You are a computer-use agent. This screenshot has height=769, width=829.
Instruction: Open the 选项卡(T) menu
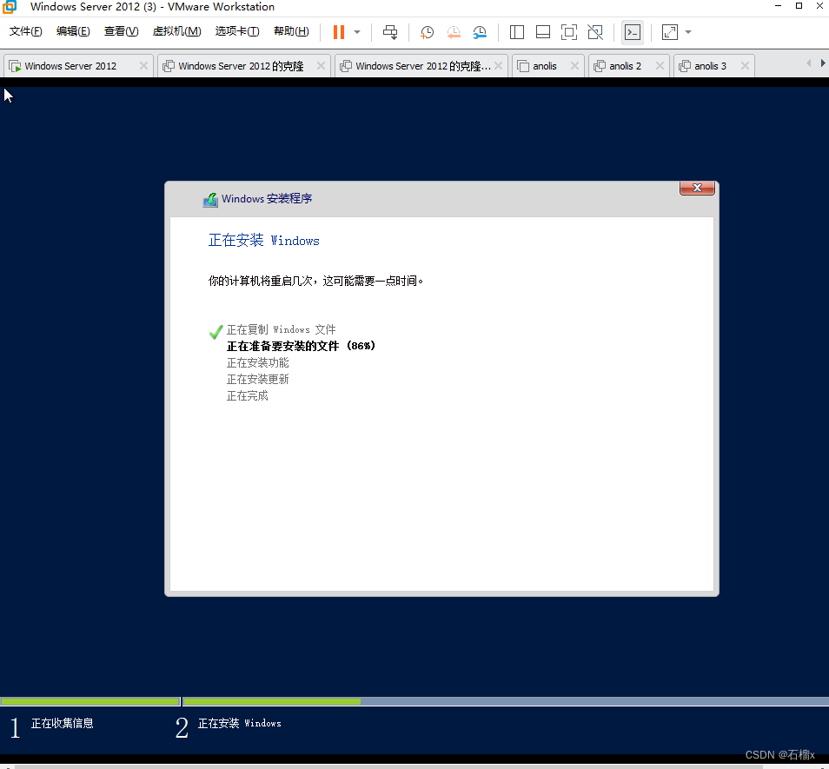pos(237,31)
